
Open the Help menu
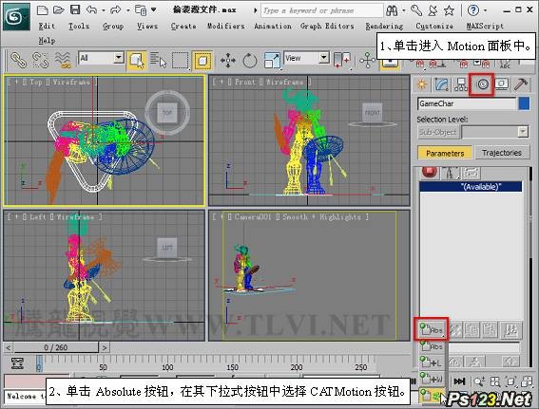point(47,41)
